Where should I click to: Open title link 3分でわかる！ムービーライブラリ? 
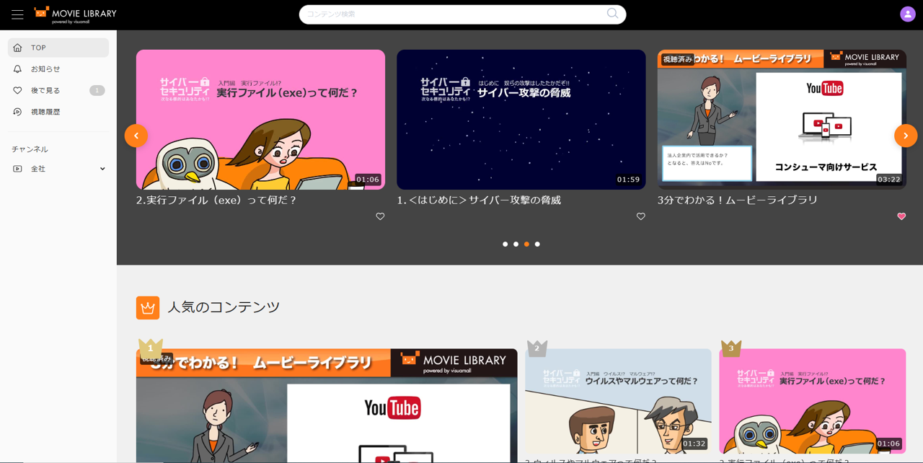point(738,200)
